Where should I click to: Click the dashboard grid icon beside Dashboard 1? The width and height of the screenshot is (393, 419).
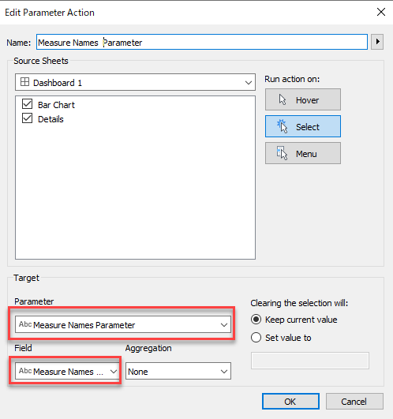point(24,82)
